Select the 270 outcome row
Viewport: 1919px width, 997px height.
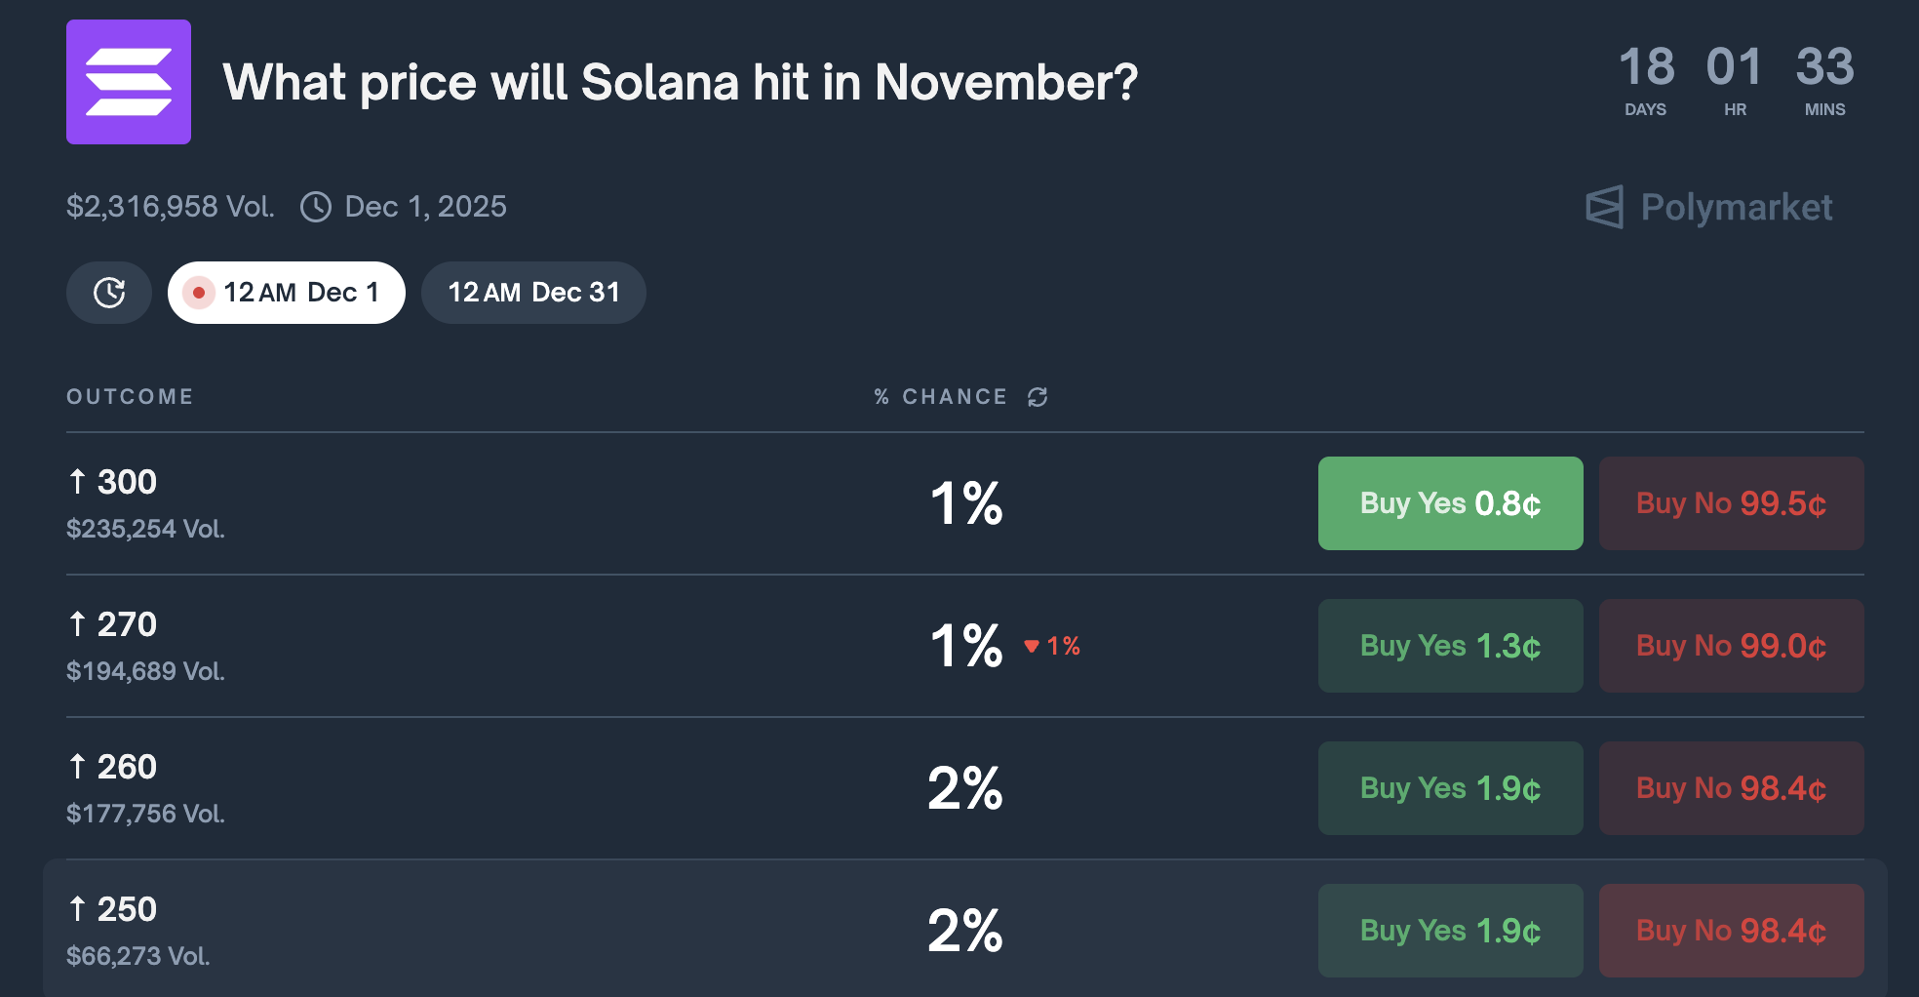point(585,646)
